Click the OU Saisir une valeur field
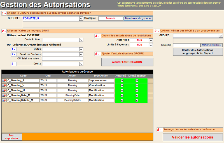 click(x=62, y=59)
